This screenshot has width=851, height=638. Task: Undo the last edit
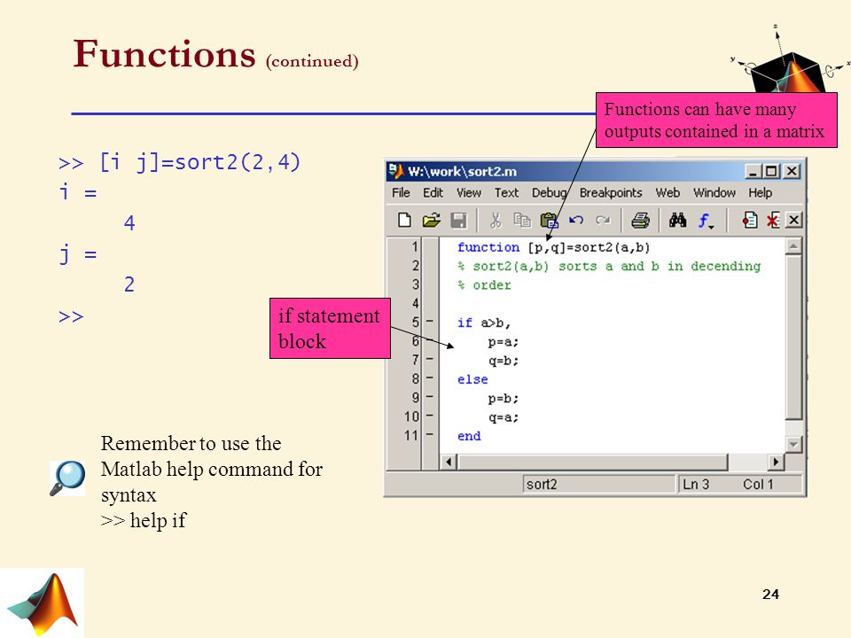click(576, 221)
